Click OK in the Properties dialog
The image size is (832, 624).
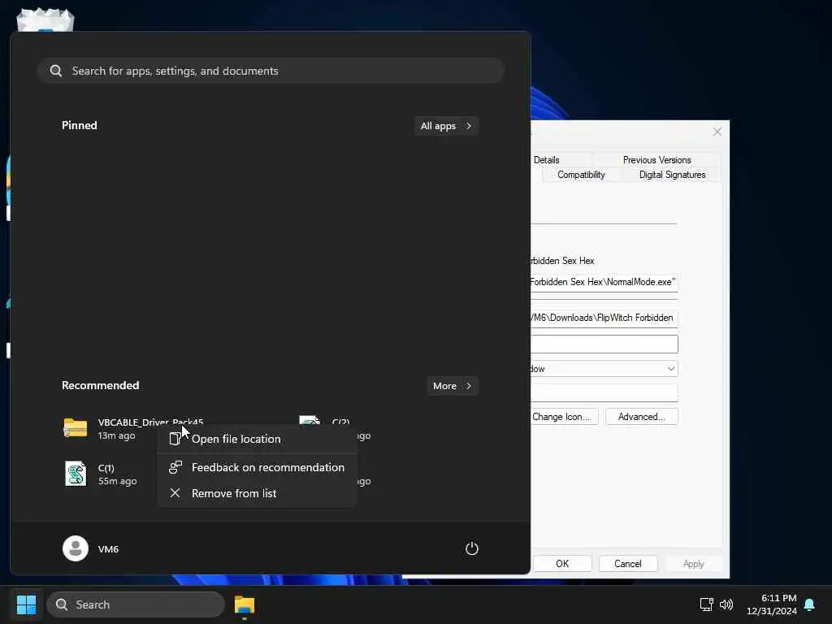pos(562,564)
